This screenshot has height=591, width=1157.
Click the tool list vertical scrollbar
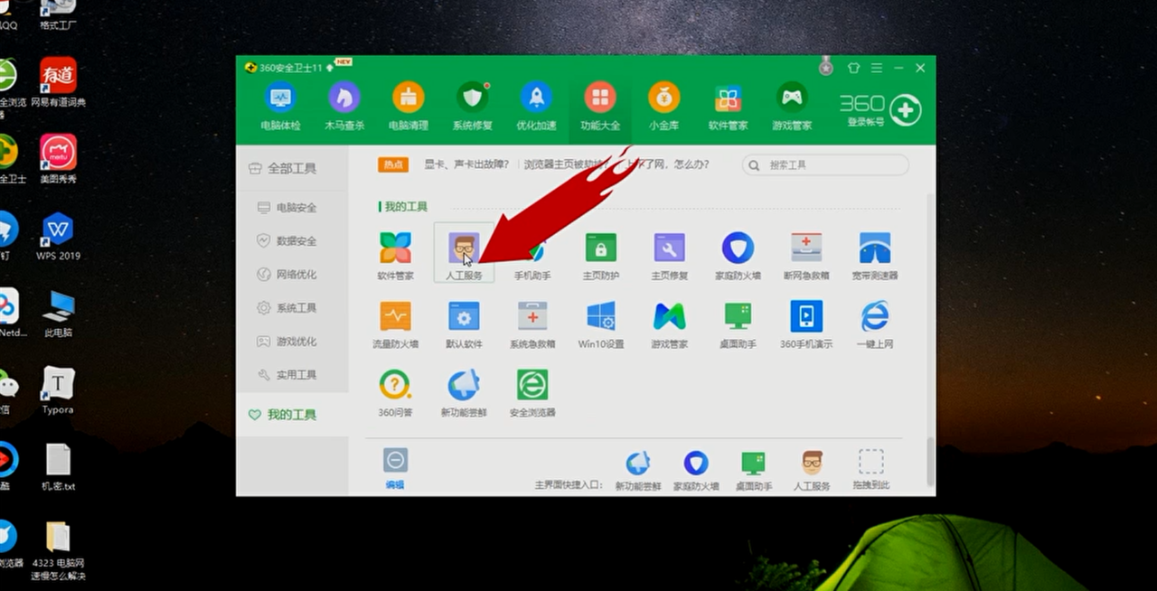coord(930,461)
